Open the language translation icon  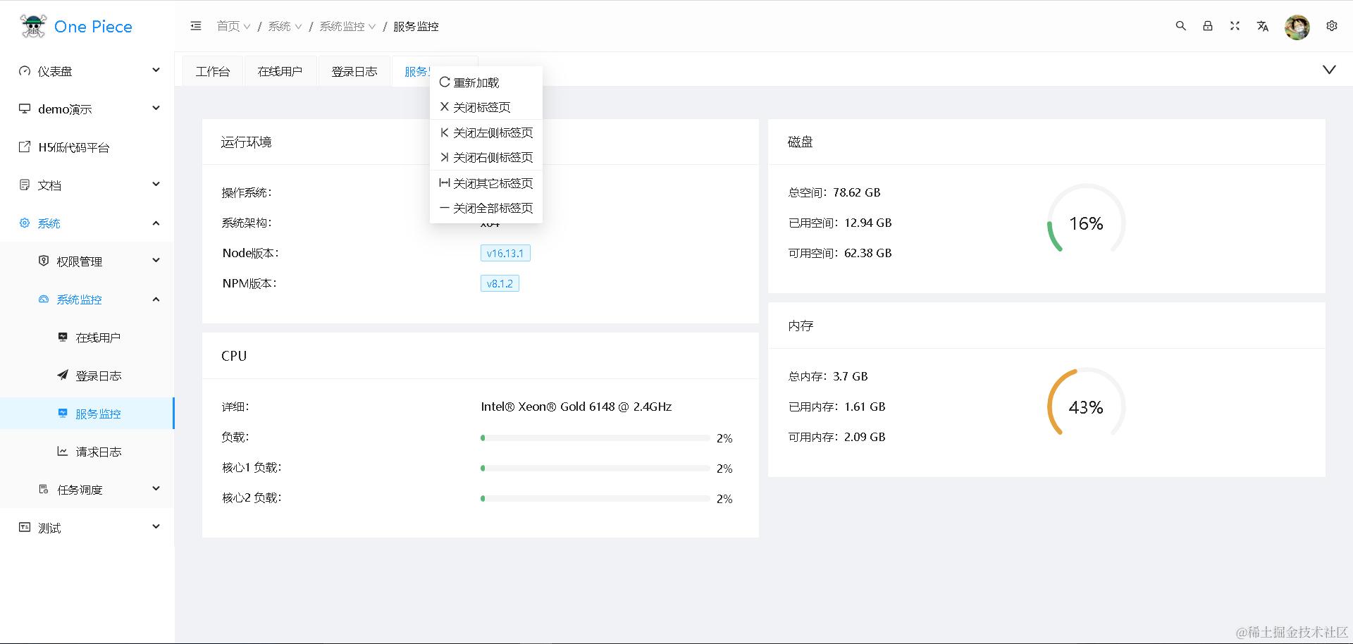[1262, 26]
